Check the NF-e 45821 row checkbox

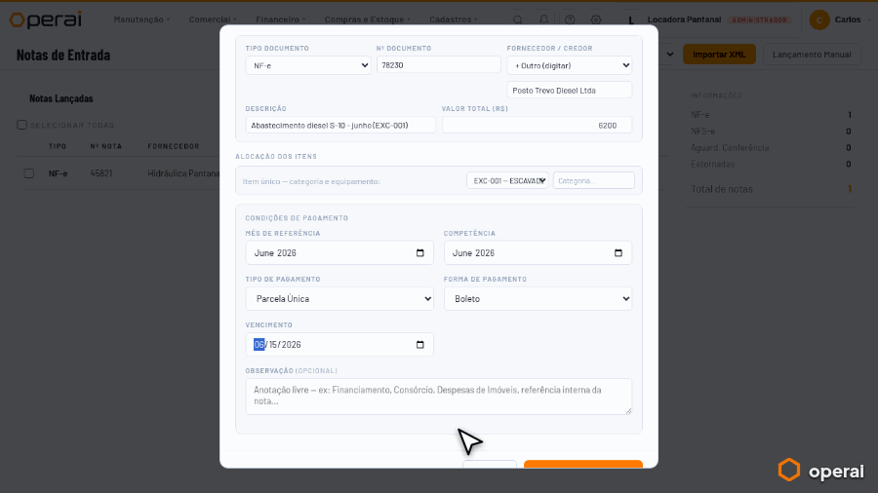pyautogui.click(x=29, y=173)
